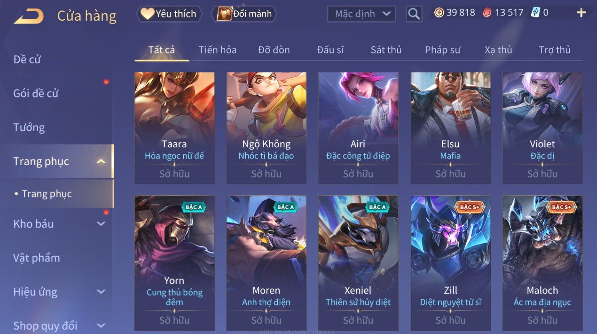Switch to the Sát thủ tab

tap(386, 50)
